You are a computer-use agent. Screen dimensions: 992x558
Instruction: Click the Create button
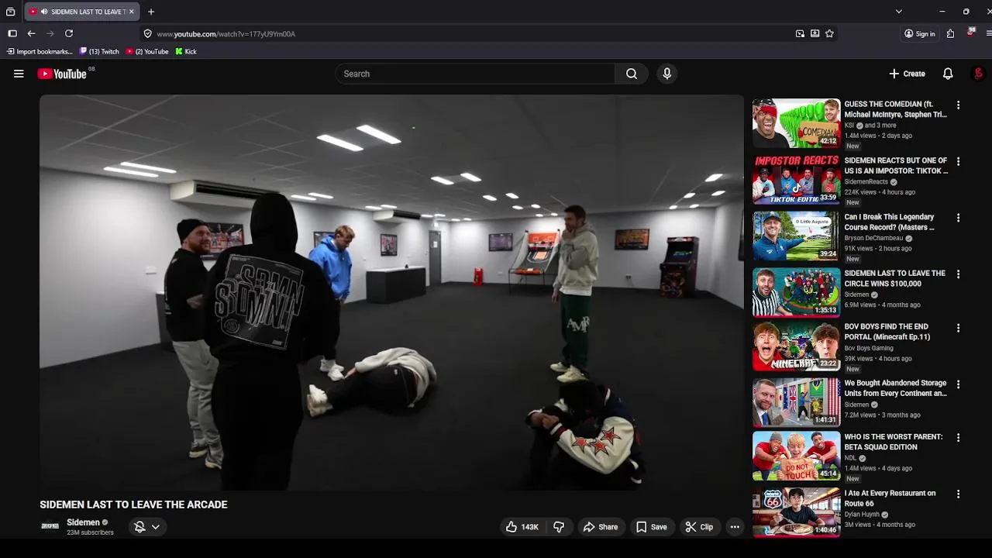coord(907,74)
